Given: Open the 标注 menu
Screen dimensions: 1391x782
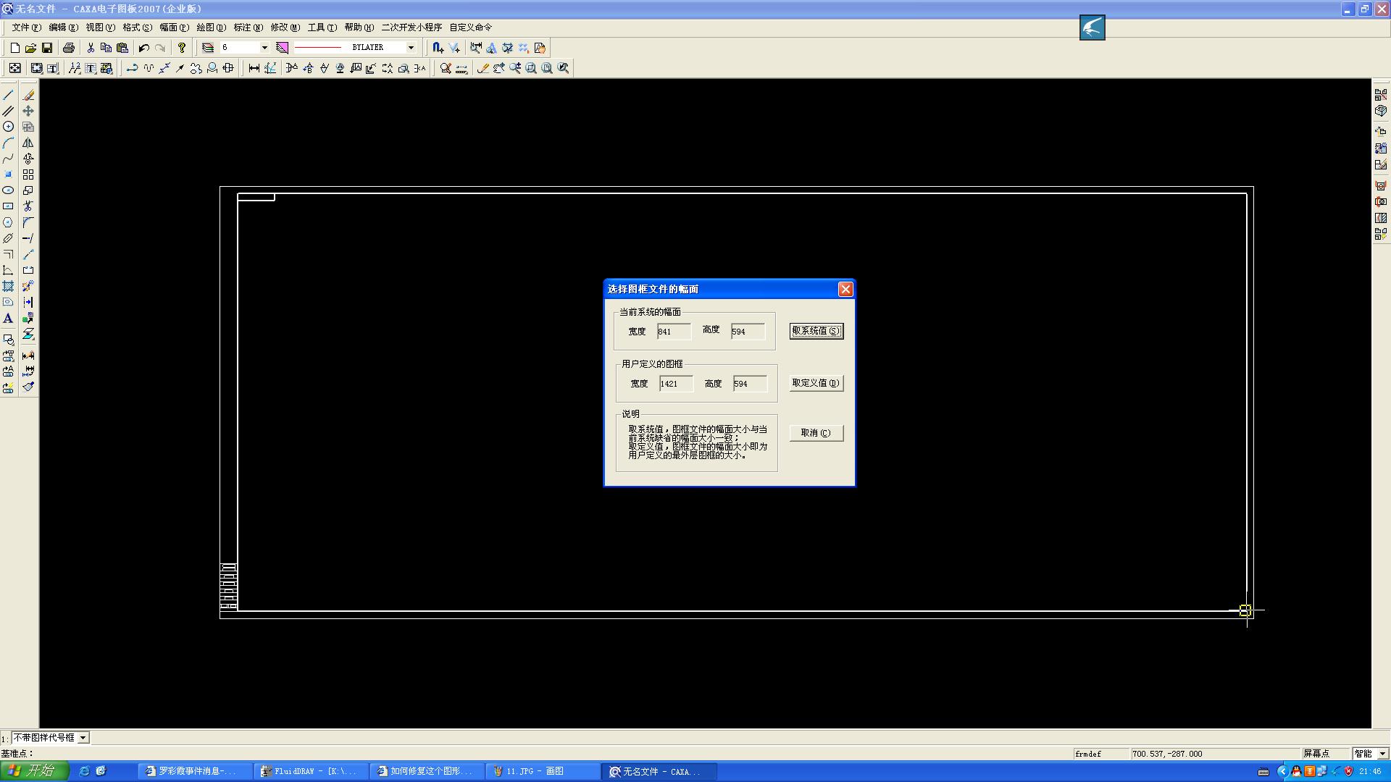Looking at the screenshot, I should (x=248, y=28).
